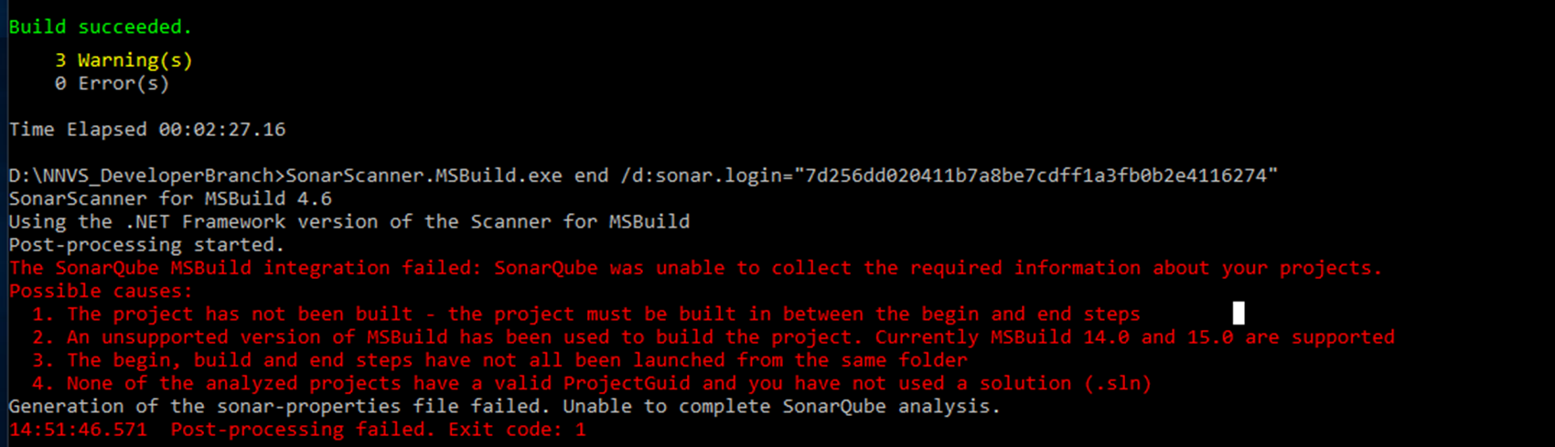Click the "Possible causes:" heading text

pyautogui.click(x=101, y=291)
